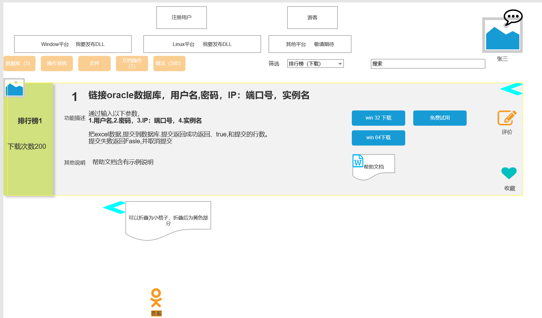This screenshot has width=542, height=318.
Task: Open the 帮助文档 document
Action: click(x=374, y=167)
